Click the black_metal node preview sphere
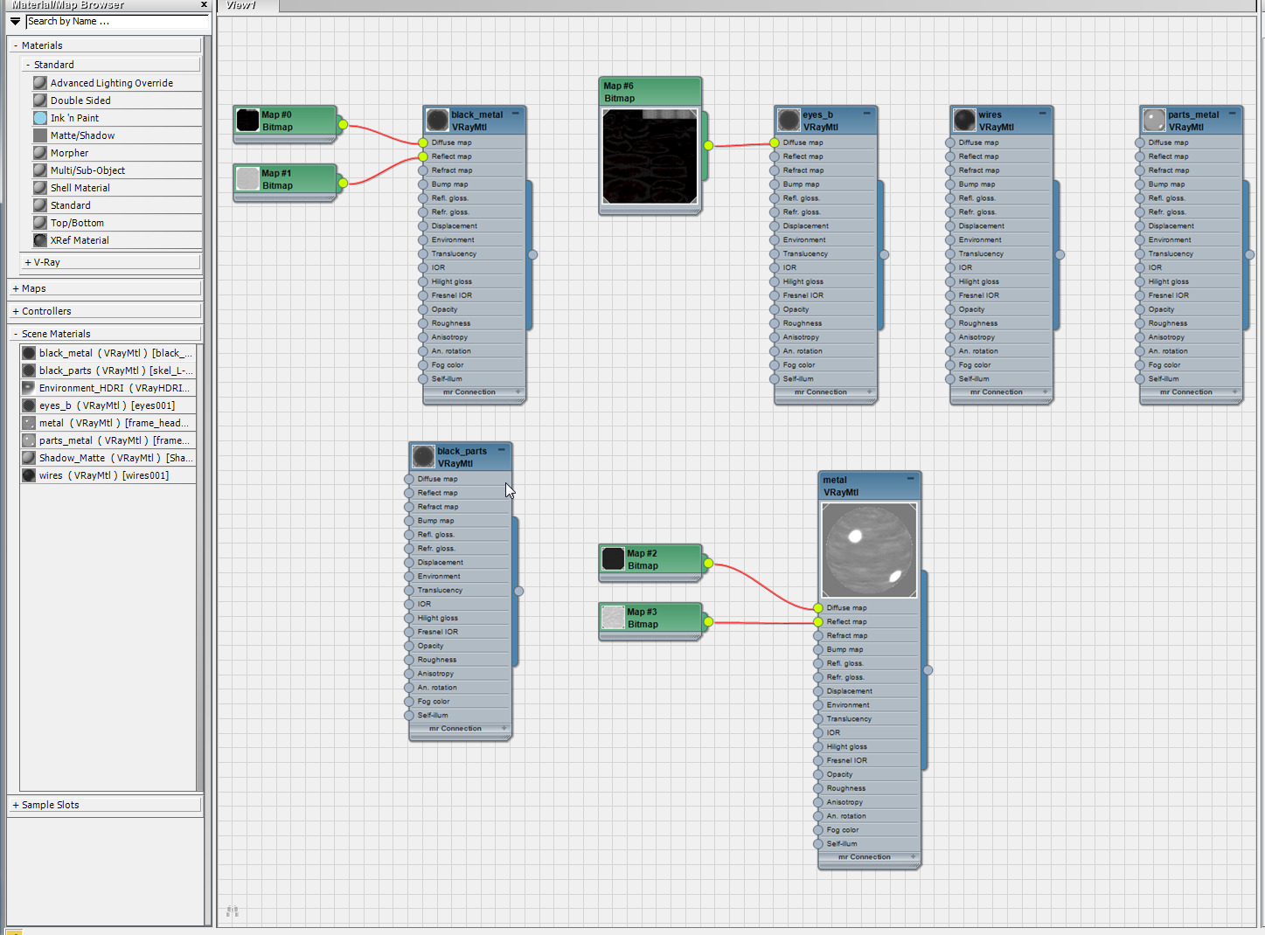This screenshot has width=1265, height=935. (x=437, y=121)
